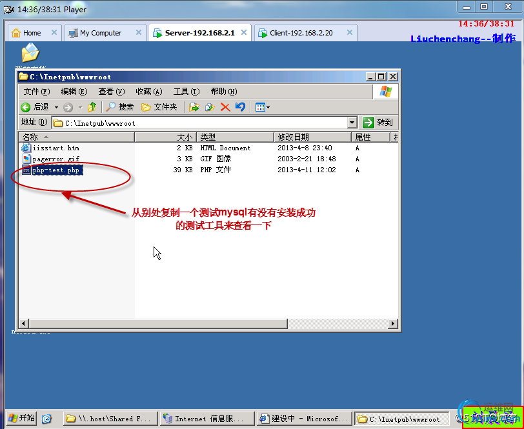Close the Client-192.168.2.20 tab

click(x=350, y=32)
